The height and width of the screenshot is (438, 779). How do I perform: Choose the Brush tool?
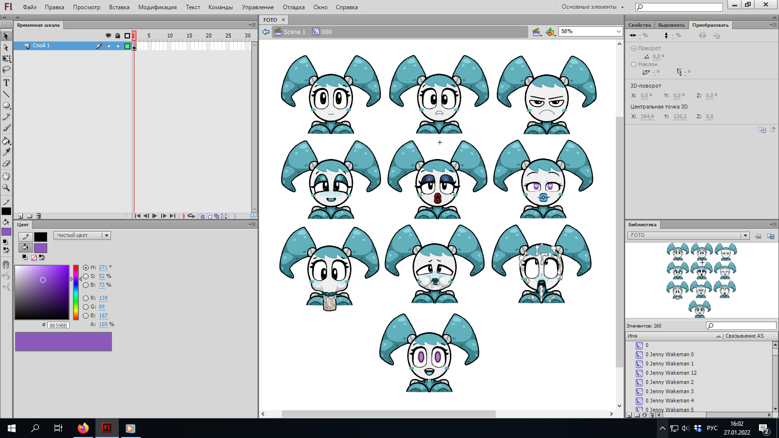pyautogui.click(x=6, y=128)
